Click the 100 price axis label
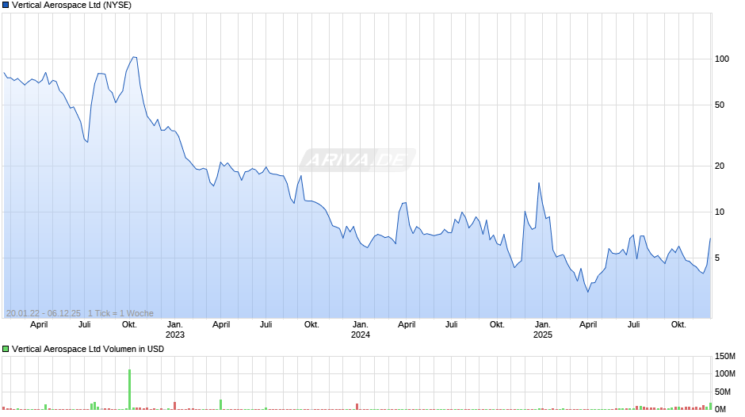The height and width of the screenshot is (417, 745). coord(722,59)
